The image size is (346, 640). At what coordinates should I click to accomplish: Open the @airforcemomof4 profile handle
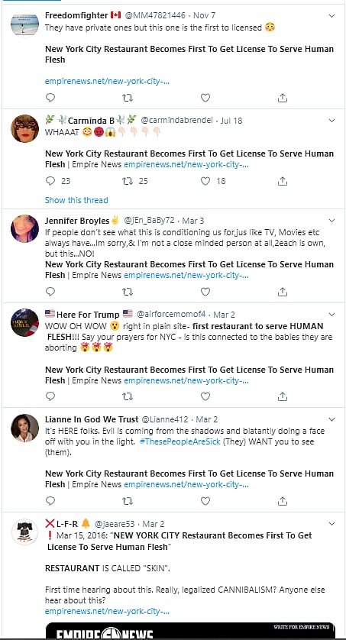tap(171, 315)
